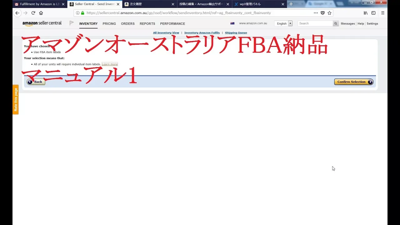The width and height of the screenshot is (400, 225).
Task: Close the 投稿の編集 tab
Action: (228, 4)
